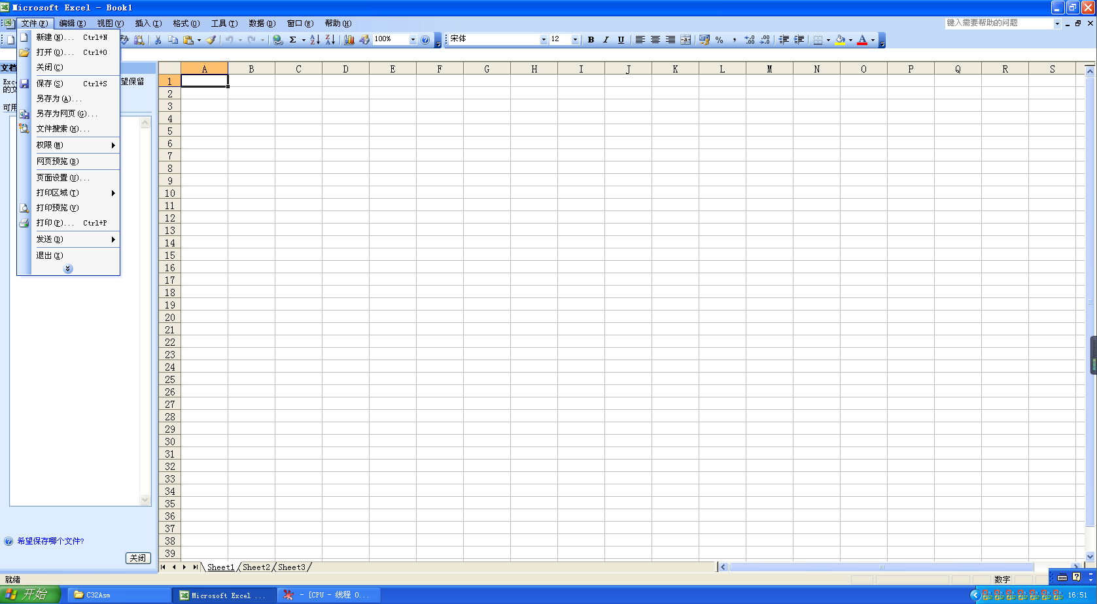Click the vertical scrollbar down arrow
The width and height of the screenshot is (1097, 604).
pyautogui.click(x=1090, y=556)
